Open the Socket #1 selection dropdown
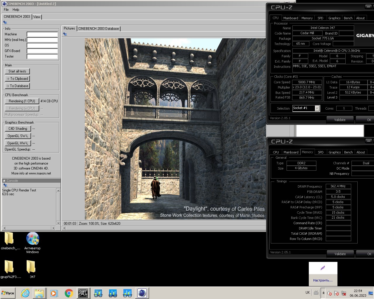 317,108
